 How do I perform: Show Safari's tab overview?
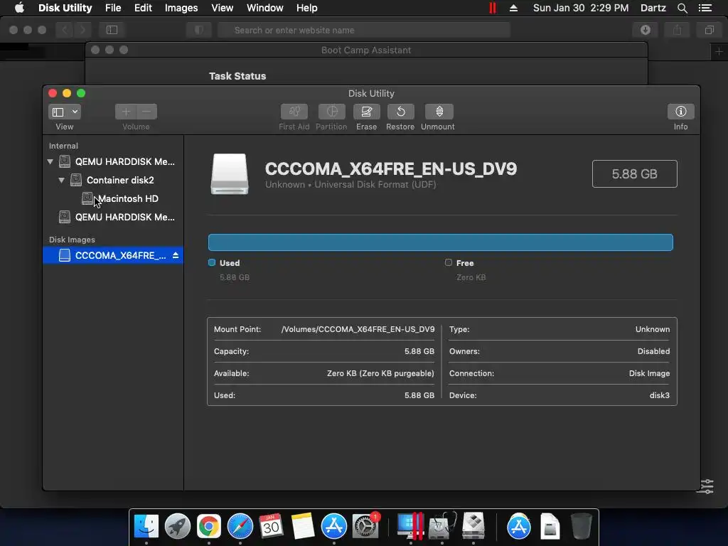point(709,30)
